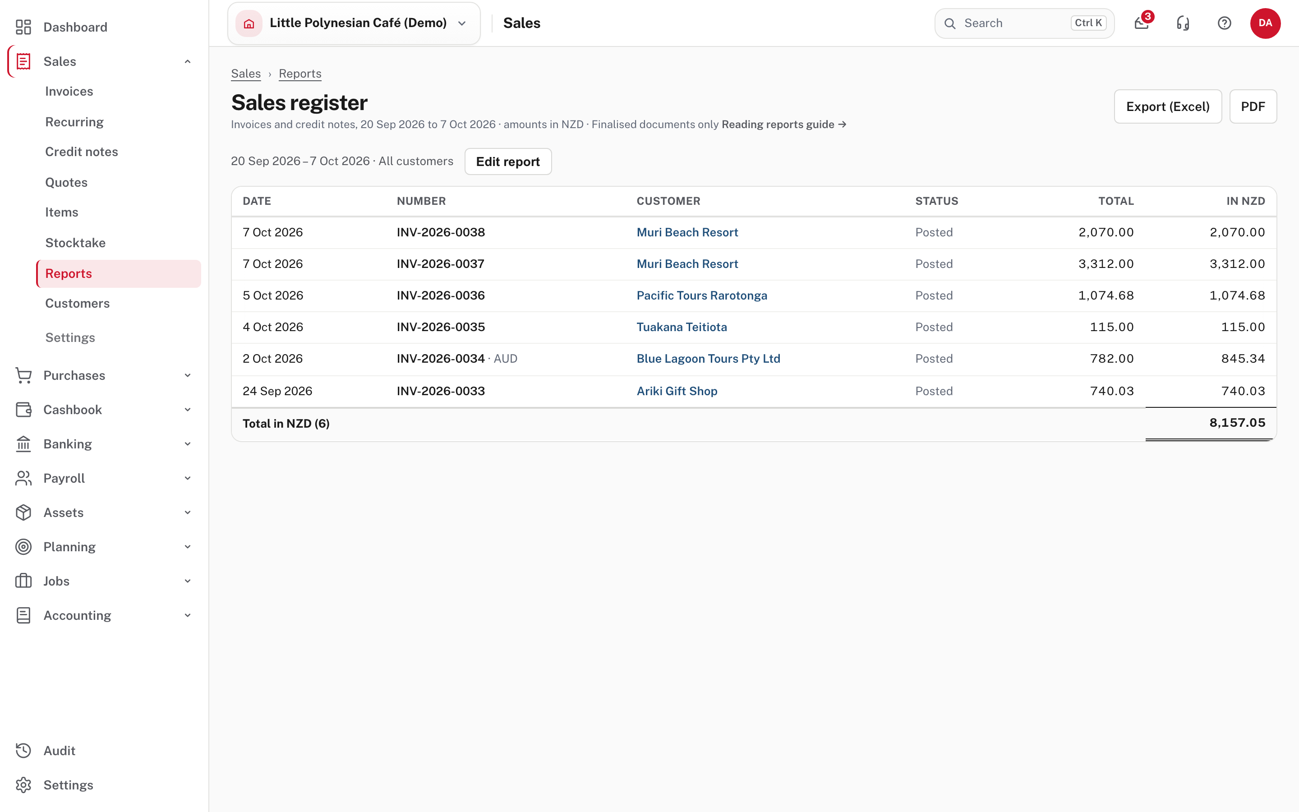Image resolution: width=1299 pixels, height=812 pixels.
Task: Open the help question mark icon
Action: click(x=1225, y=23)
